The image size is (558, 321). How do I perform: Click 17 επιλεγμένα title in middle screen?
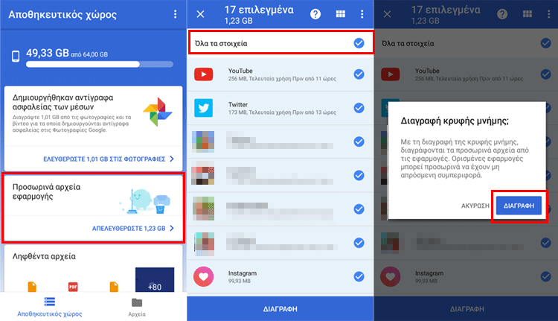click(x=259, y=10)
